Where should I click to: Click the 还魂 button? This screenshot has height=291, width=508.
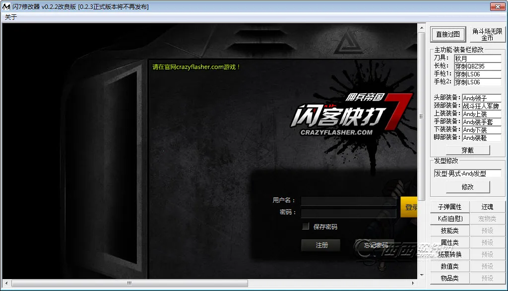point(487,207)
